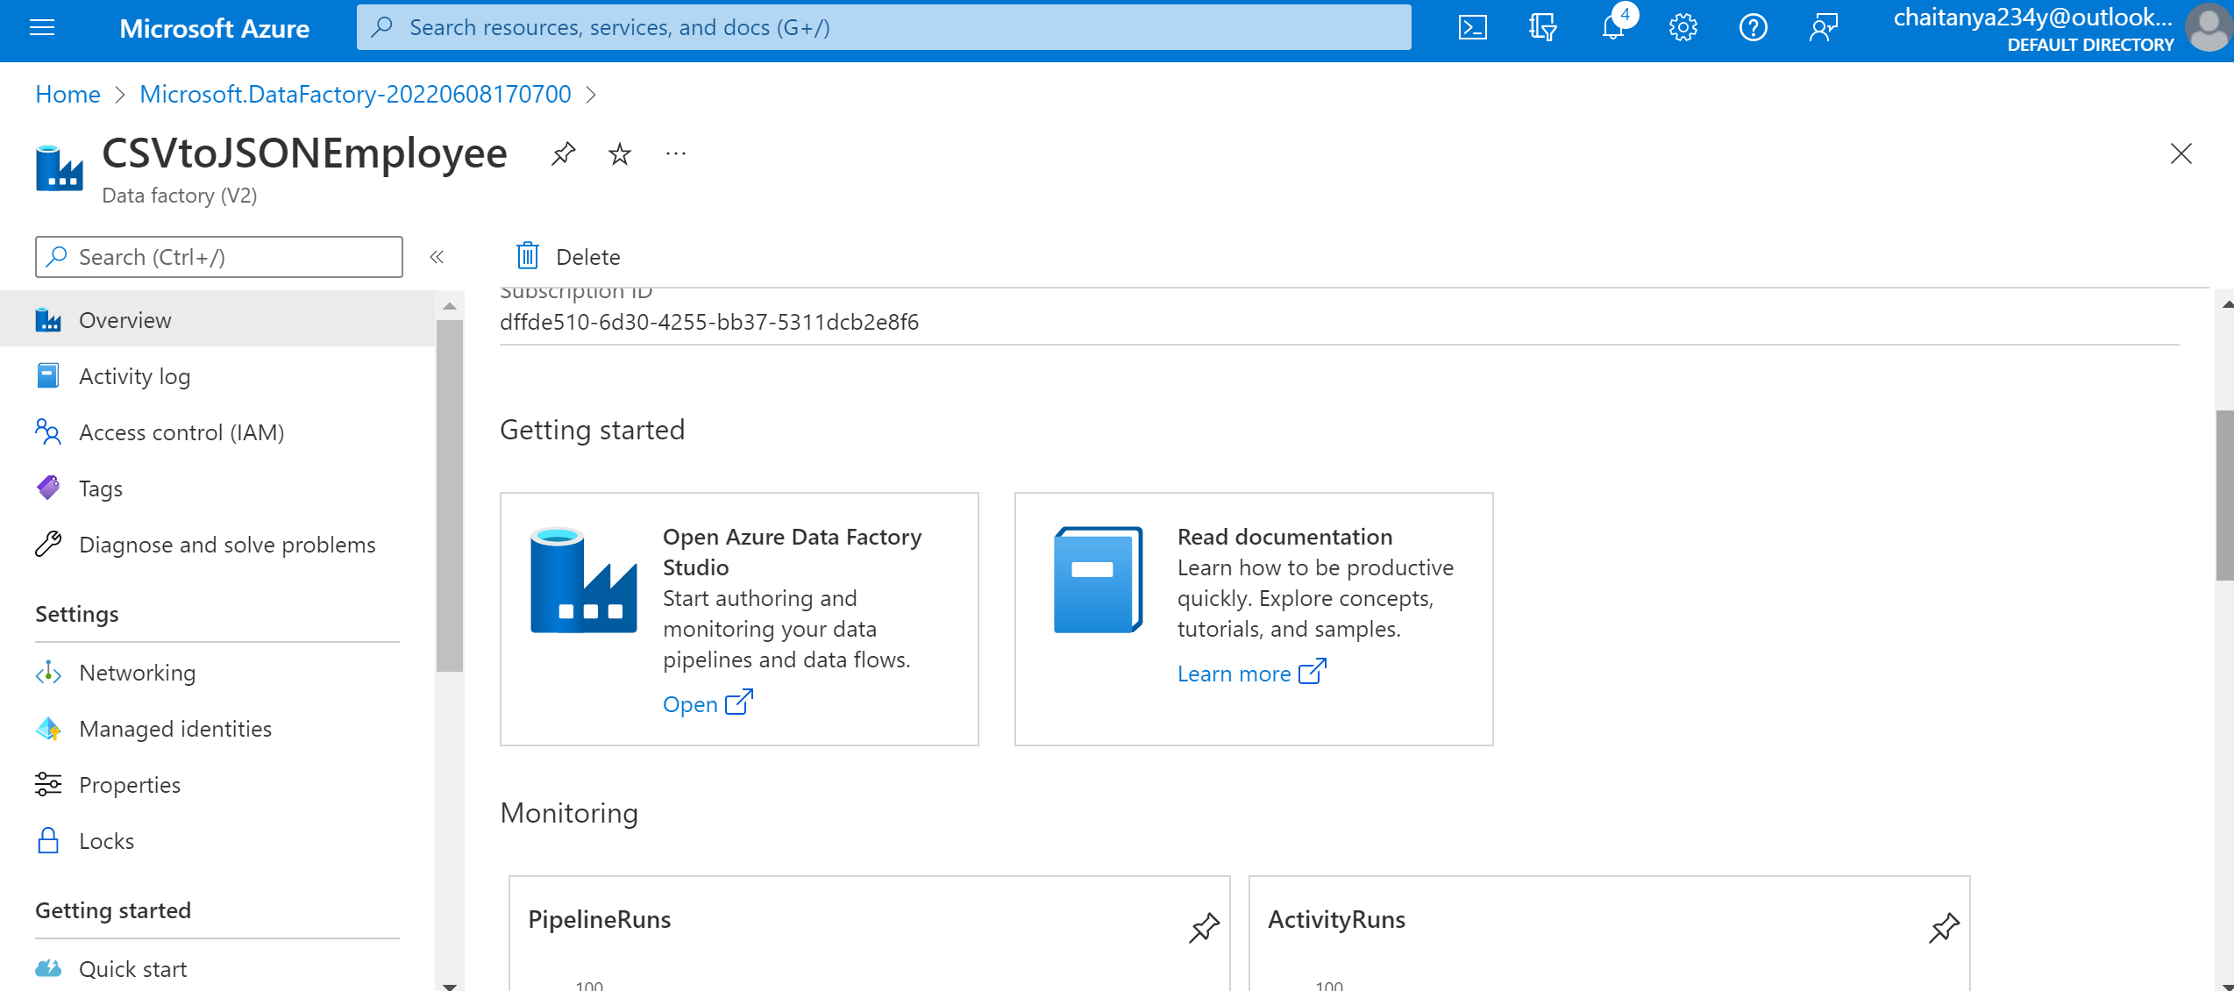This screenshot has width=2234, height=991.
Task: Click the Read documentation book icon
Action: point(1098,580)
